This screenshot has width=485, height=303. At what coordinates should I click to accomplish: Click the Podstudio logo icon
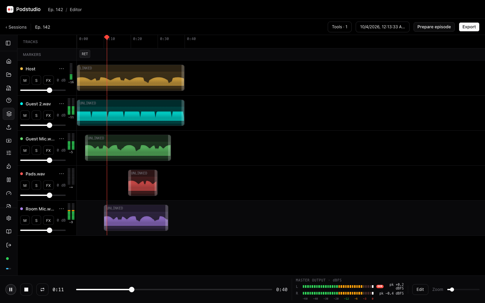[x=10, y=9]
